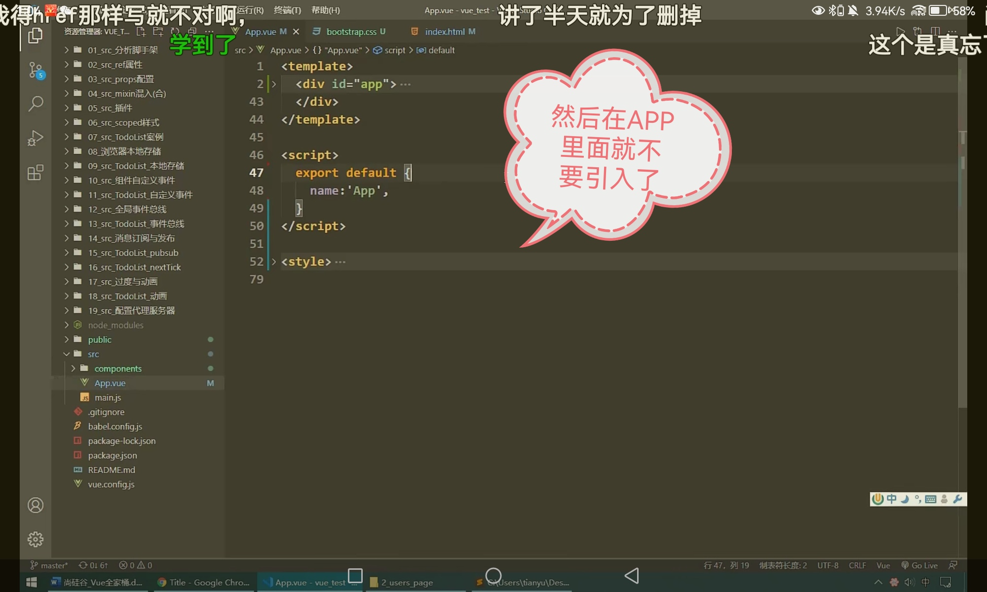
Task: Expand the folded div id app block
Action: tap(274, 84)
